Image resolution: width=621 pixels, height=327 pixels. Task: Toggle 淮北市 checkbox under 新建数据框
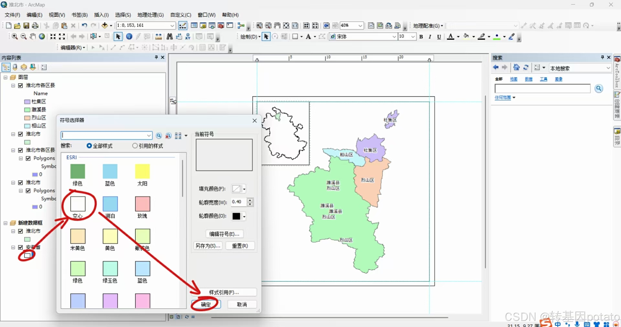click(x=21, y=231)
